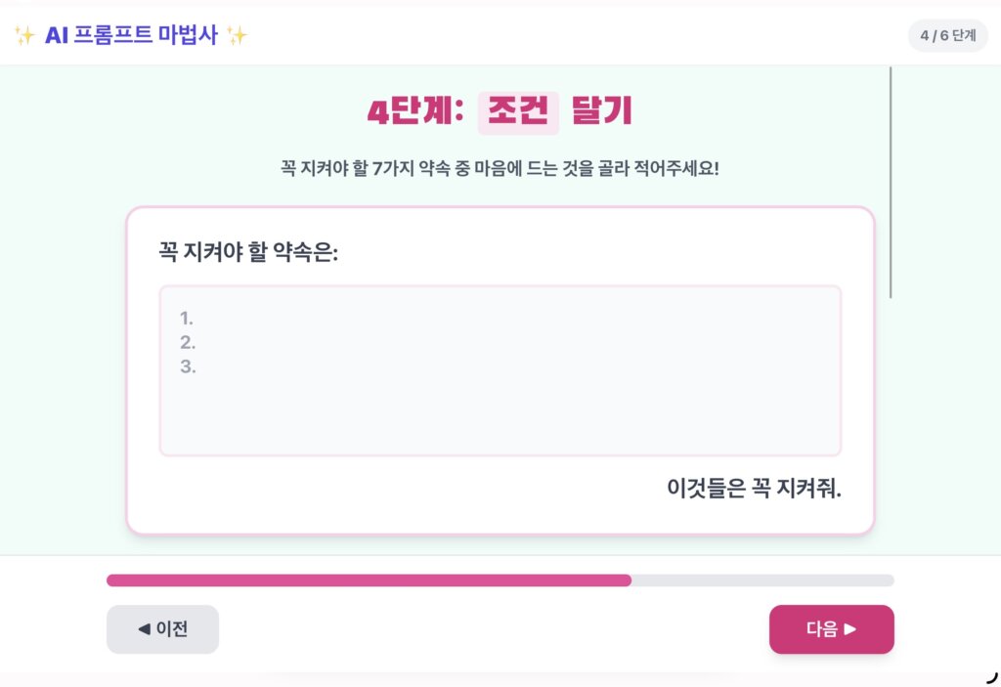Click the 4 / 6 단계 step badge
The image size is (1001, 687).
947,36
